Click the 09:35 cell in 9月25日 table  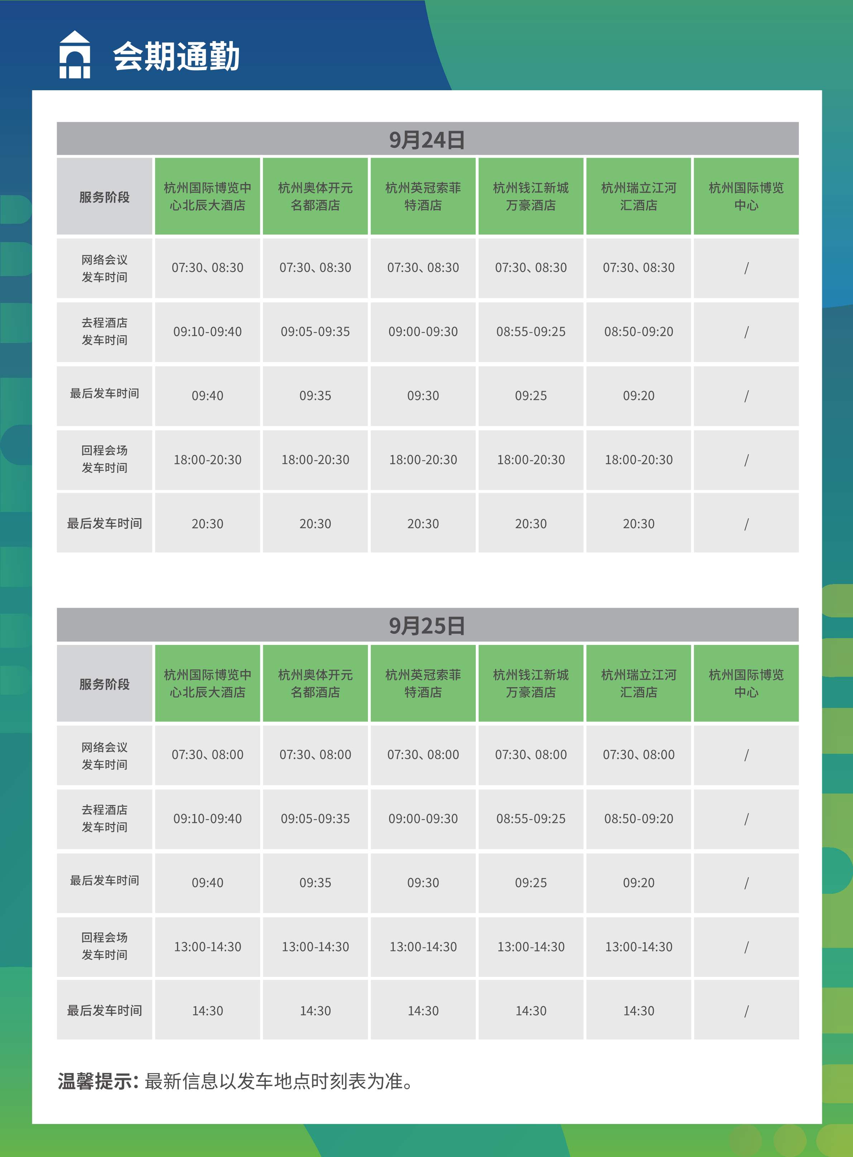tap(315, 883)
